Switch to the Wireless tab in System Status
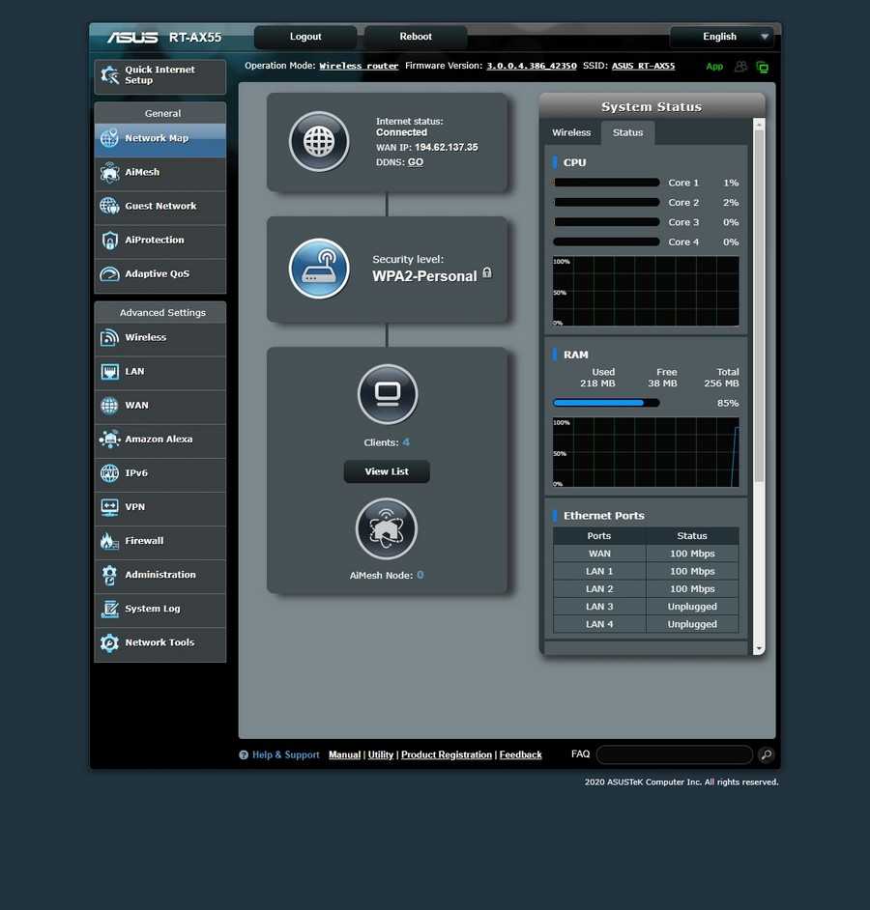The height and width of the screenshot is (910, 870). (x=571, y=133)
